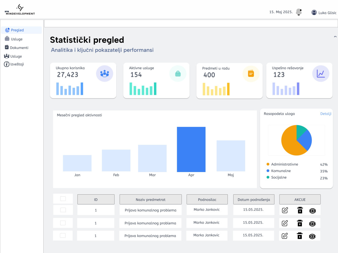Click the blue mini bar chart in Ukupno korisnika
This screenshot has height=253, width=338.
point(70,89)
